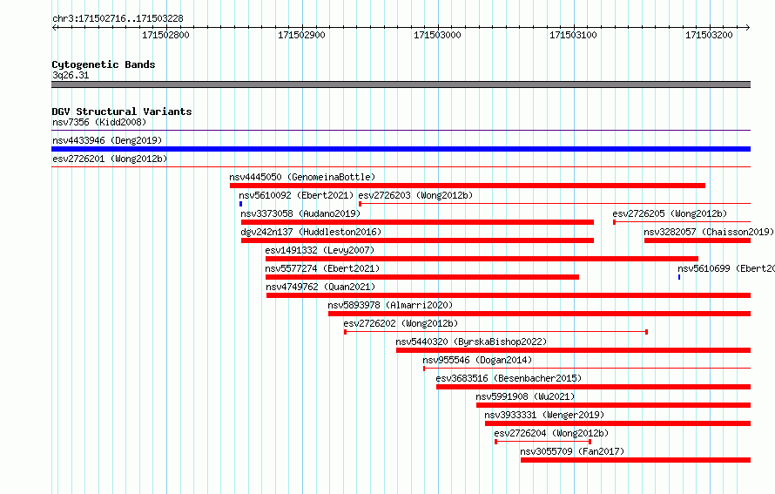Click the nsv3373058 (Audano2019) variant label
Screen dimensions: 775x494
click(x=300, y=213)
